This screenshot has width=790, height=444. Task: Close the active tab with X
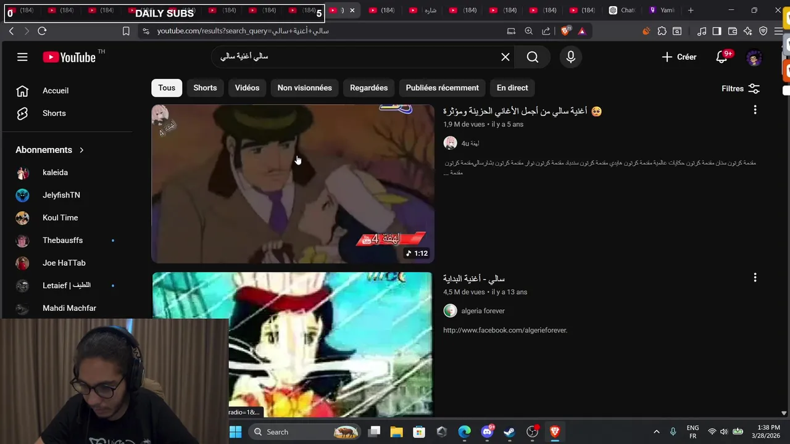coord(352,10)
